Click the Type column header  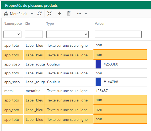click(x=50, y=24)
